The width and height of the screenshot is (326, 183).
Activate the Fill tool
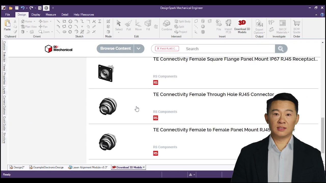[x=148, y=25]
